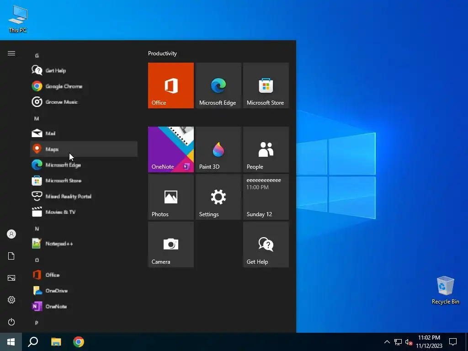This screenshot has width=468, height=351.
Task: Open Documents from the Start sidebar
Action: [x=11, y=256]
